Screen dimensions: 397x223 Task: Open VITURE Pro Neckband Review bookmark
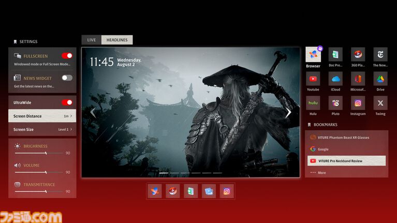point(346,161)
